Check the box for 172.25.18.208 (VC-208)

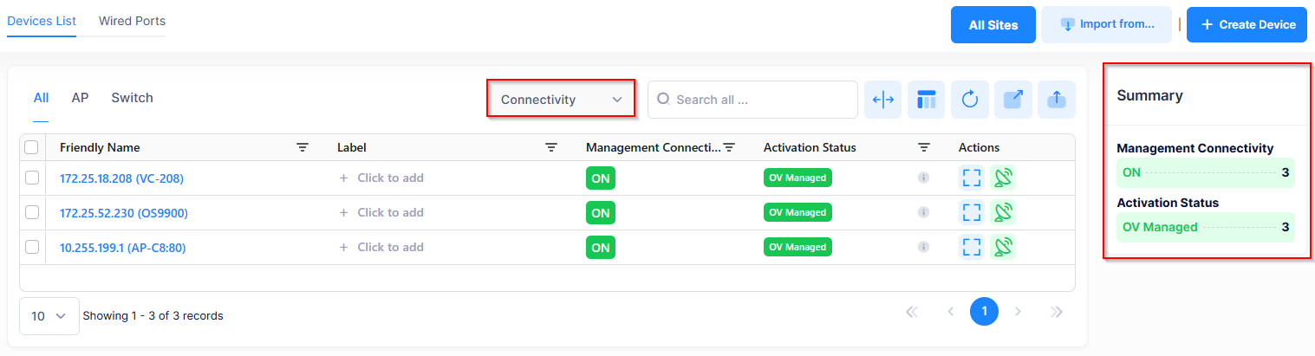(32, 178)
